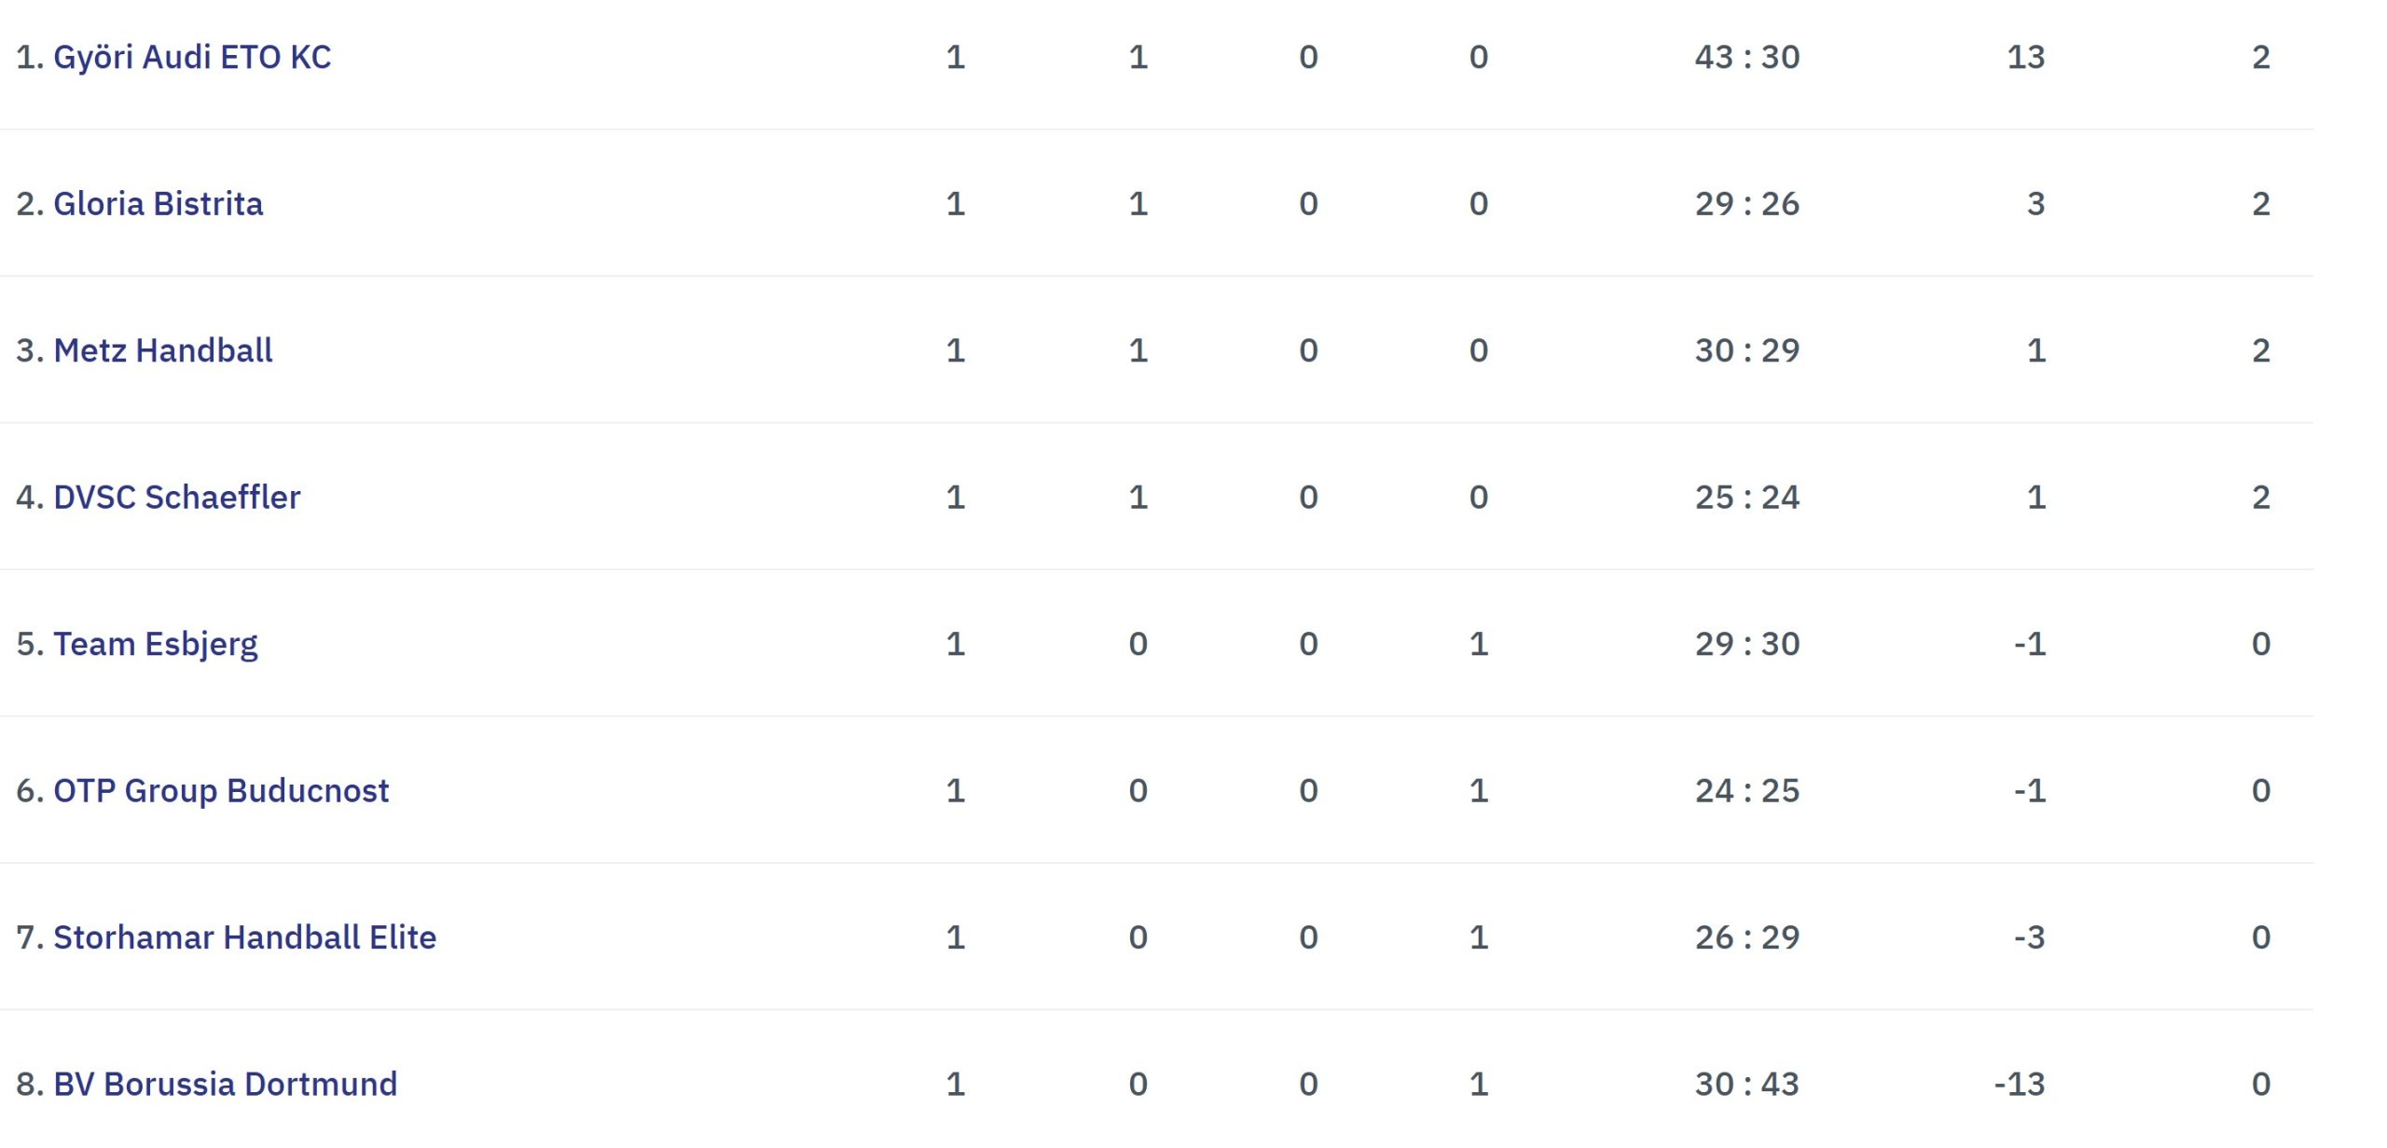Click Metz Handball team name

(x=163, y=350)
